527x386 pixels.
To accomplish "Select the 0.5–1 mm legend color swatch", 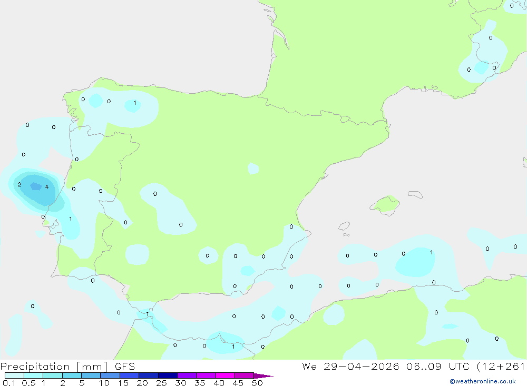I will coord(34,375).
